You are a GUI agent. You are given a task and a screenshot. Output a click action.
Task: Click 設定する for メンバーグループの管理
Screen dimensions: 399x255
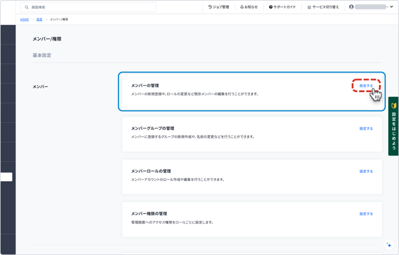tap(366, 128)
